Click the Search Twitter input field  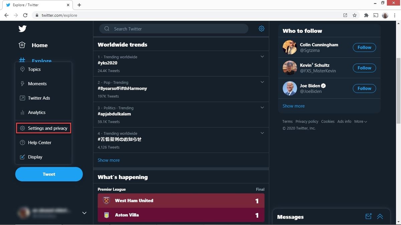(174, 29)
